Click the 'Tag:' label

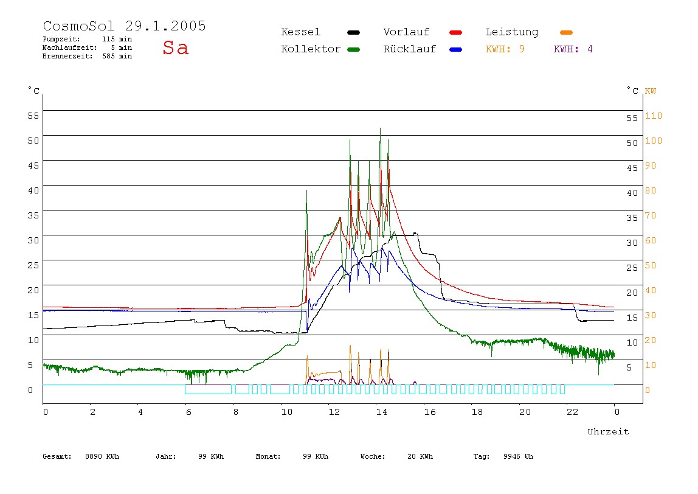point(481,456)
